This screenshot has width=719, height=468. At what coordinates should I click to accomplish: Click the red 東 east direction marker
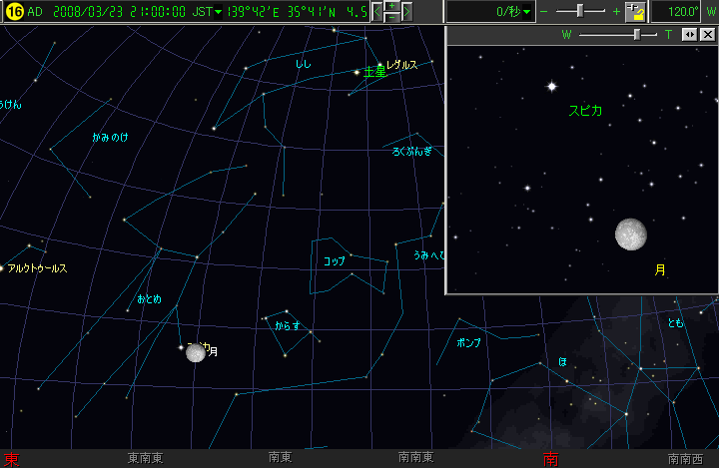[x=11, y=459]
